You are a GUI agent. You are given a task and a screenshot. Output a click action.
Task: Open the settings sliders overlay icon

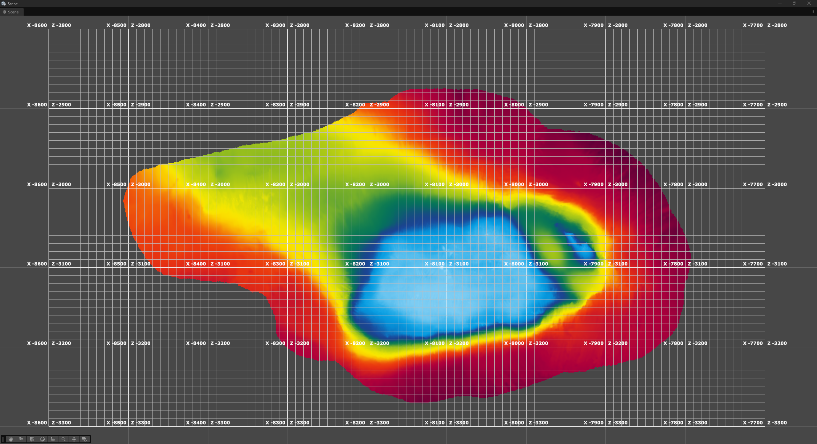[21, 439]
